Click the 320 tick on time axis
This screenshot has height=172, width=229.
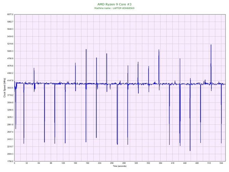pos(136,163)
